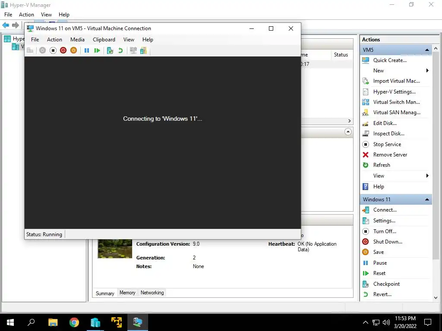
Task: Click the VM thumbnail preview image
Action: click(x=115, y=249)
